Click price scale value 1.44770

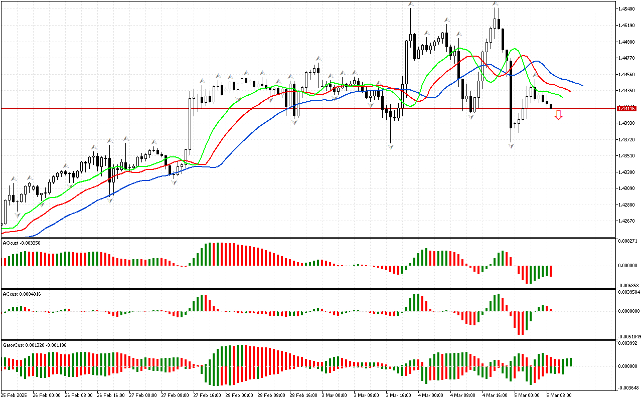[626, 58]
